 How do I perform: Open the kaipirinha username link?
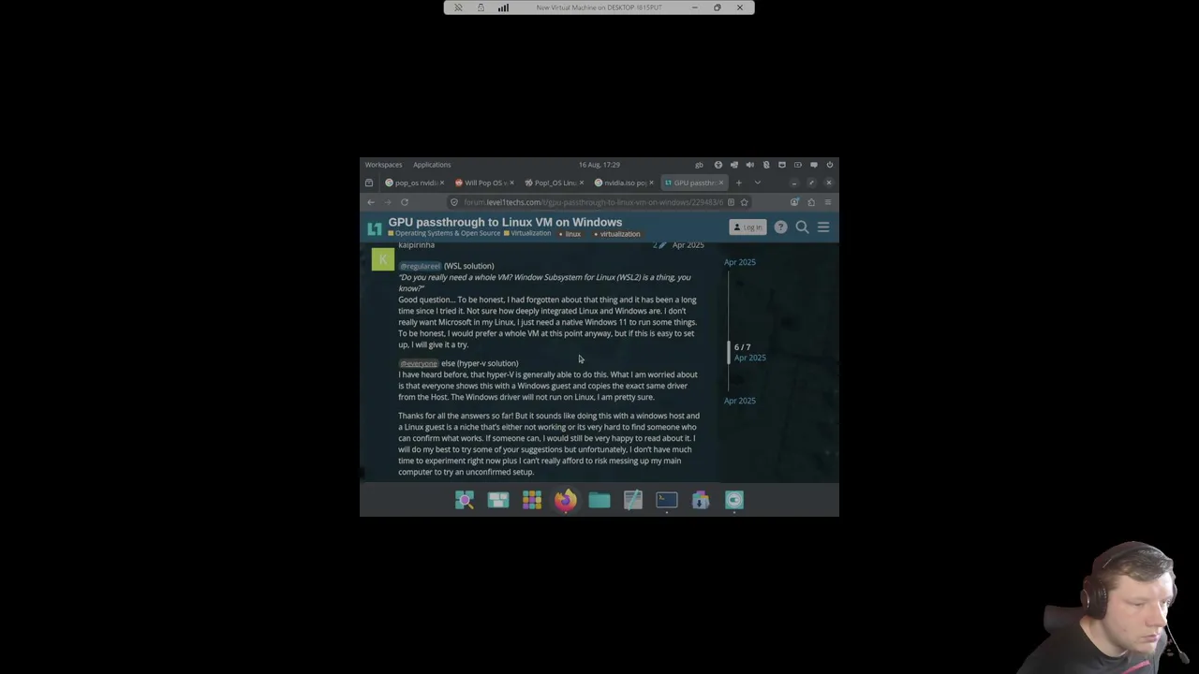click(x=417, y=245)
